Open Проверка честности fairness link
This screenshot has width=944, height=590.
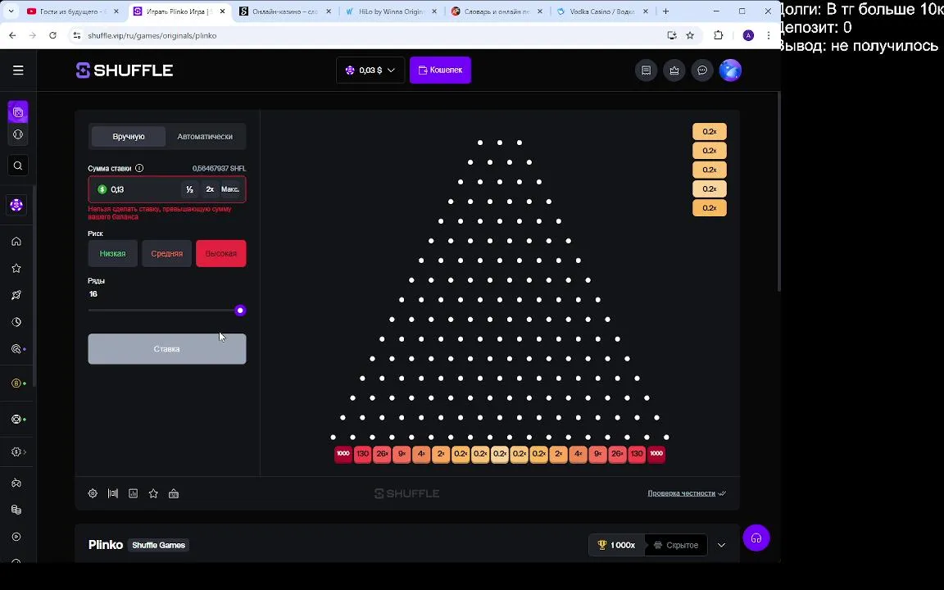click(687, 493)
